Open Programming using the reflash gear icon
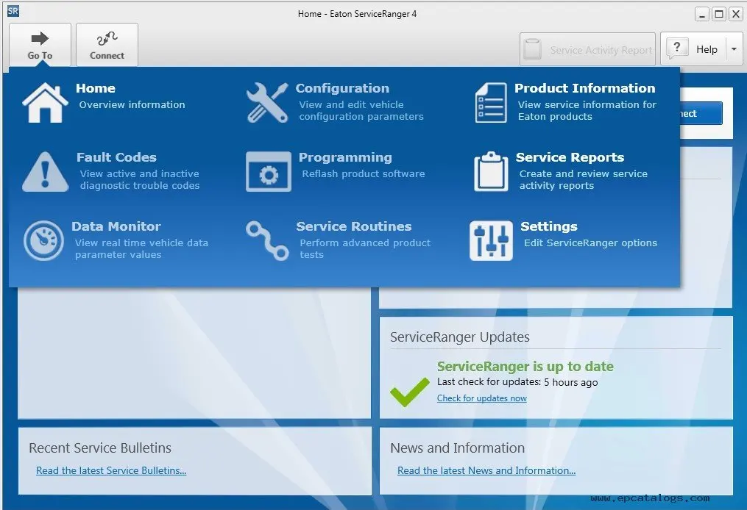 tap(267, 170)
